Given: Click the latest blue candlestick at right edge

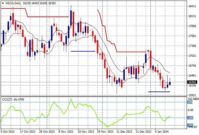Looking at the screenshot, I should coord(170,83).
